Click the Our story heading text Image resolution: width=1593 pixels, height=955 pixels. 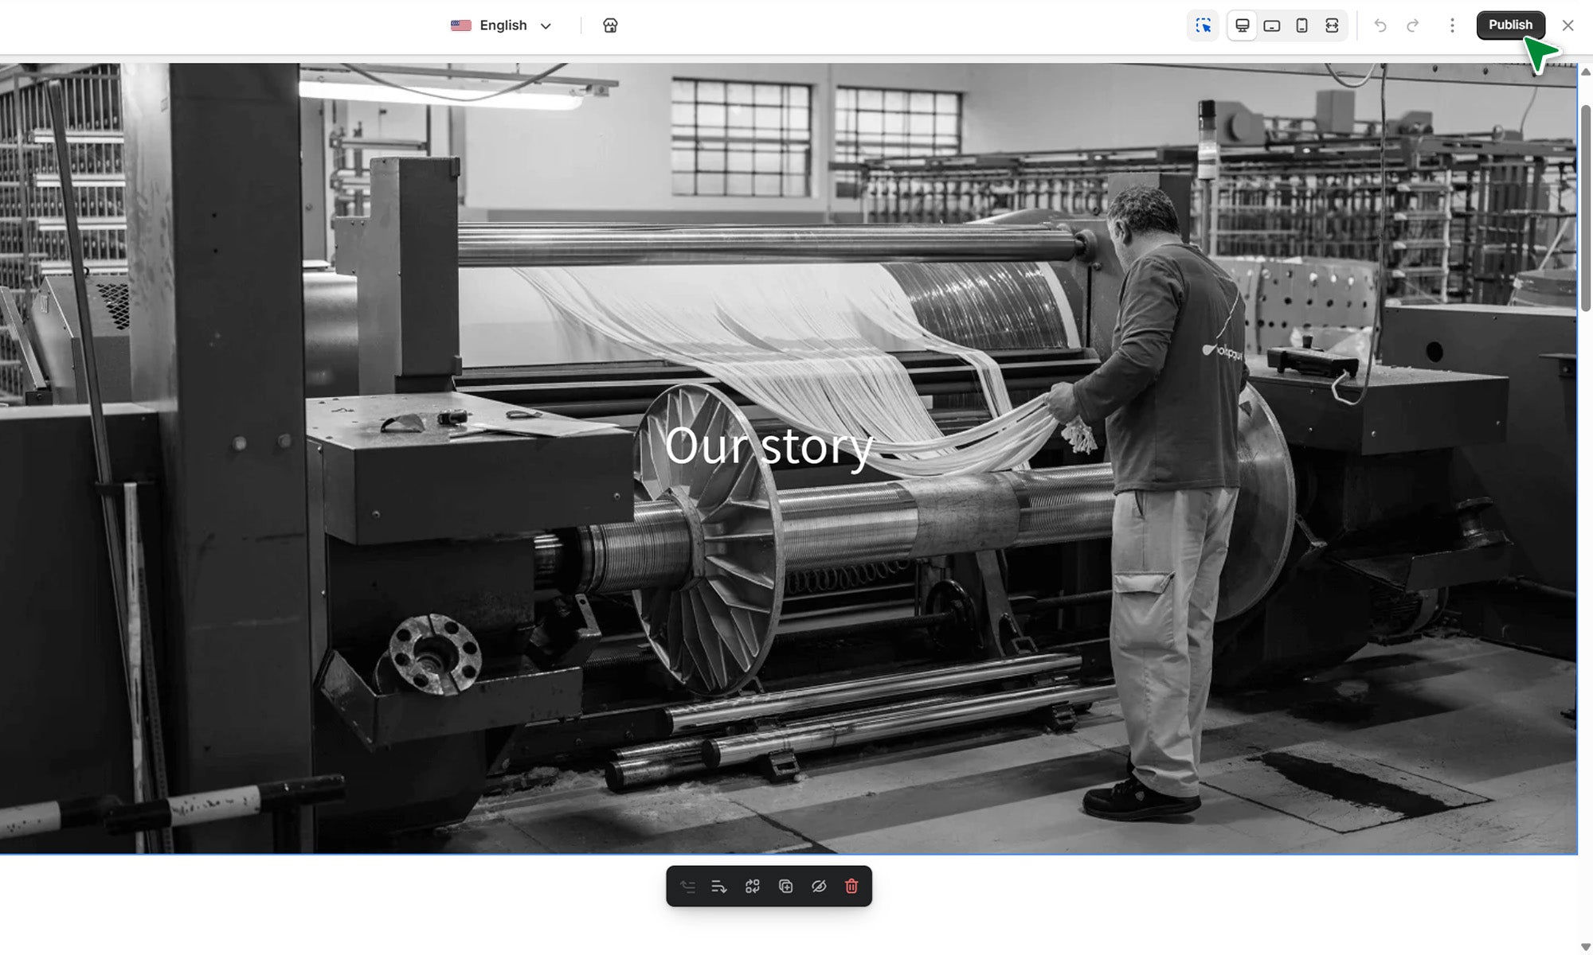769,446
